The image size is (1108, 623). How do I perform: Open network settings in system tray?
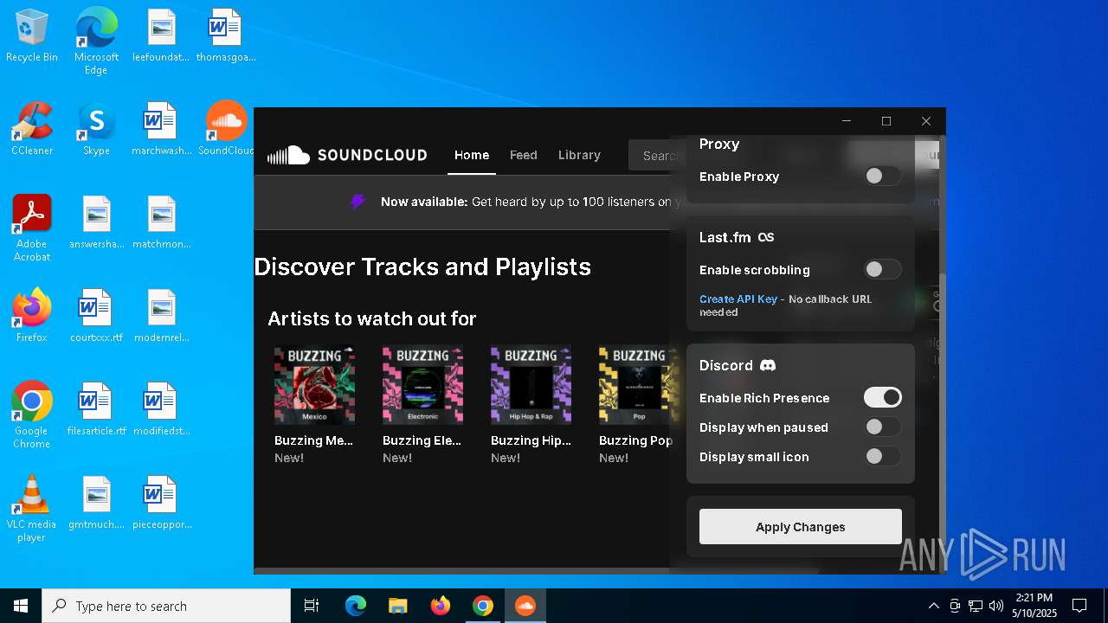tap(976, 606)
